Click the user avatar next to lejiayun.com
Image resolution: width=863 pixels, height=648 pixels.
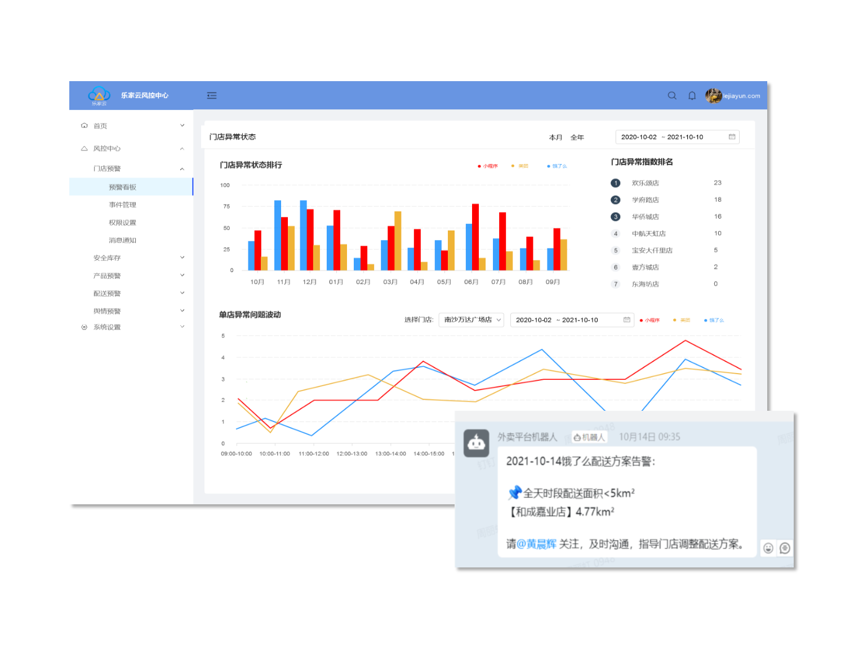tap(713, 96)
